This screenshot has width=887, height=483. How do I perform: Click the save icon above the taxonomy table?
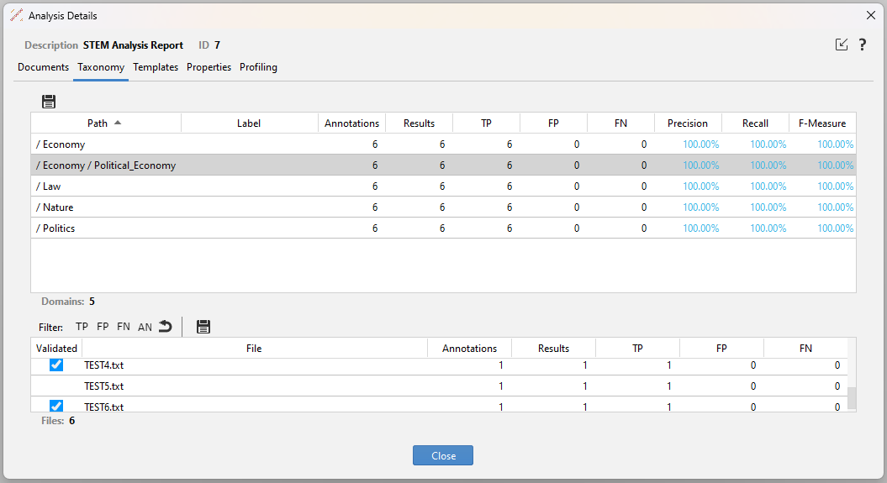click(49, 102)
